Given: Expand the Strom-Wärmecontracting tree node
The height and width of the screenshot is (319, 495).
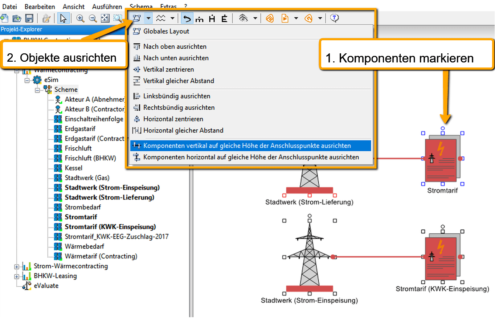Looking at the screenshot, I should tap(16, 266).
